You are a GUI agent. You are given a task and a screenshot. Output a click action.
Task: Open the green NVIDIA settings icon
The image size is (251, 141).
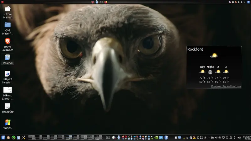pos(156,138)
